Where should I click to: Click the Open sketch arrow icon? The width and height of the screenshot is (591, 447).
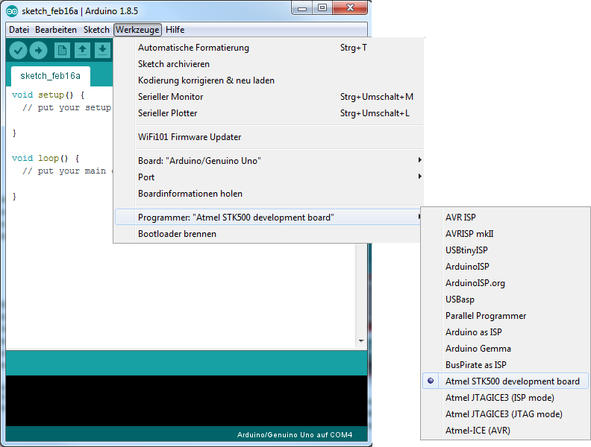pyautogui.click(x=82, y=50)
